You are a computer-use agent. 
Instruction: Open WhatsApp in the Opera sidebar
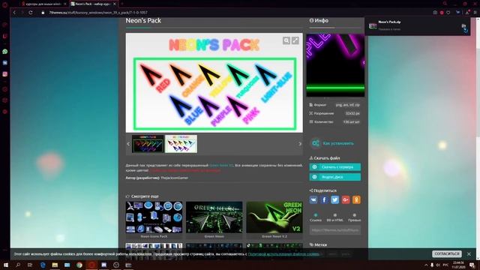click(5, 52)
